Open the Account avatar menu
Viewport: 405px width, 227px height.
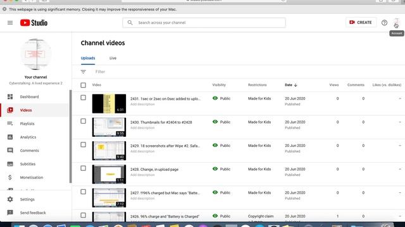click(397, 22)
